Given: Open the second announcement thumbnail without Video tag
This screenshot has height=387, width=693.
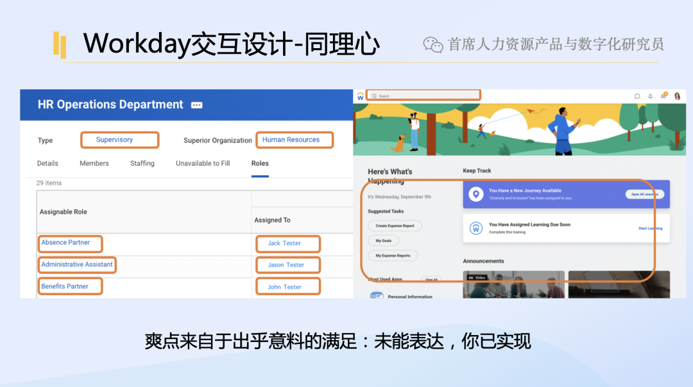Looking at the screenshot, I should pyautogui.click(x=619, y=284).
